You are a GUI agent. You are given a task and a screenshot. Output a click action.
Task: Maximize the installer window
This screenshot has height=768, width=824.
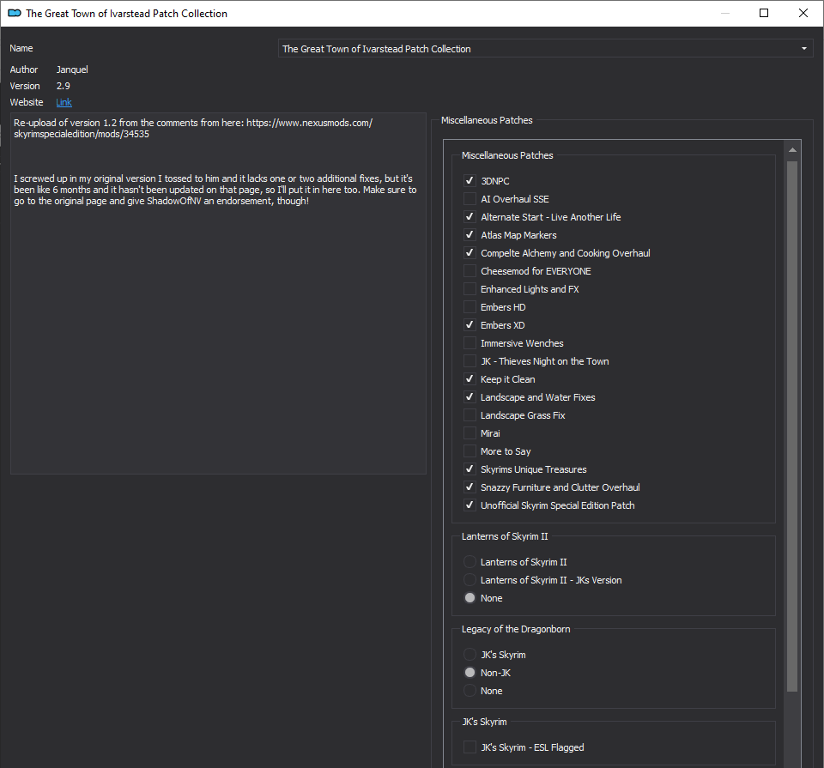tap(764, 13)
